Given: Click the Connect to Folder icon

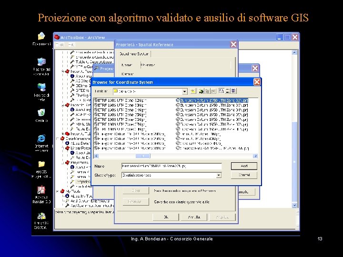Looking at the screenshot, I should coord(201,91).
